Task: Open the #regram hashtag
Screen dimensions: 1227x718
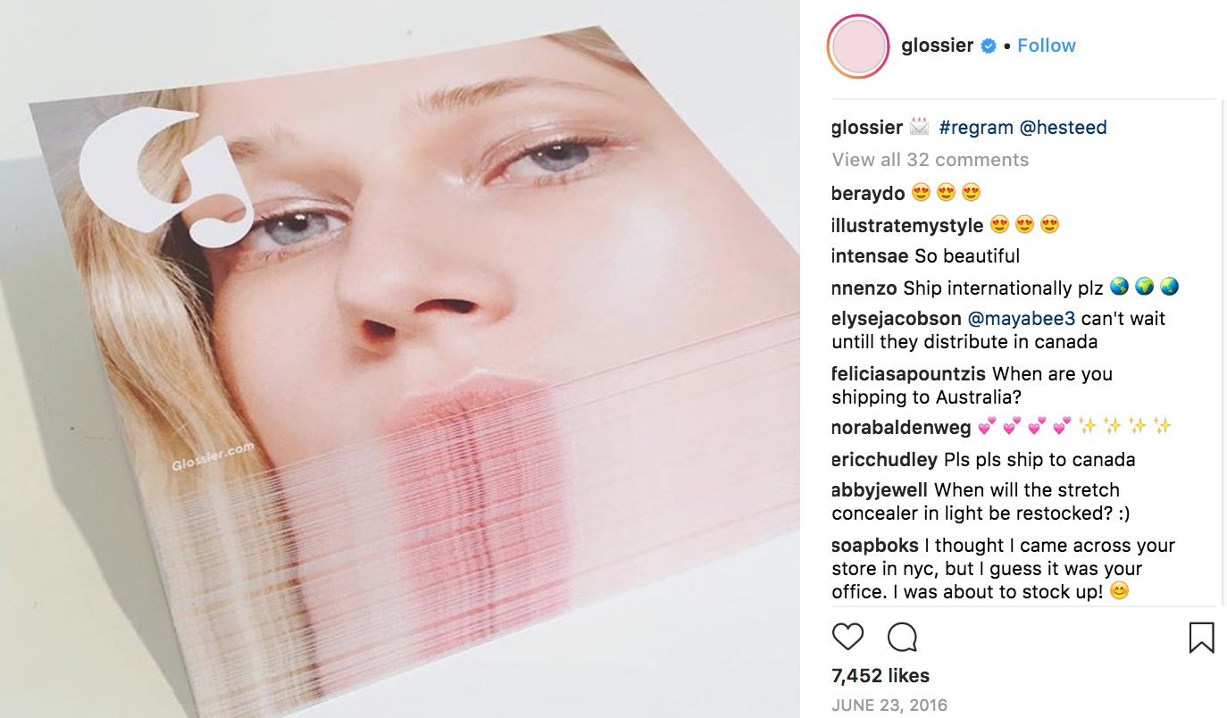Action: (x=976, y=128)
